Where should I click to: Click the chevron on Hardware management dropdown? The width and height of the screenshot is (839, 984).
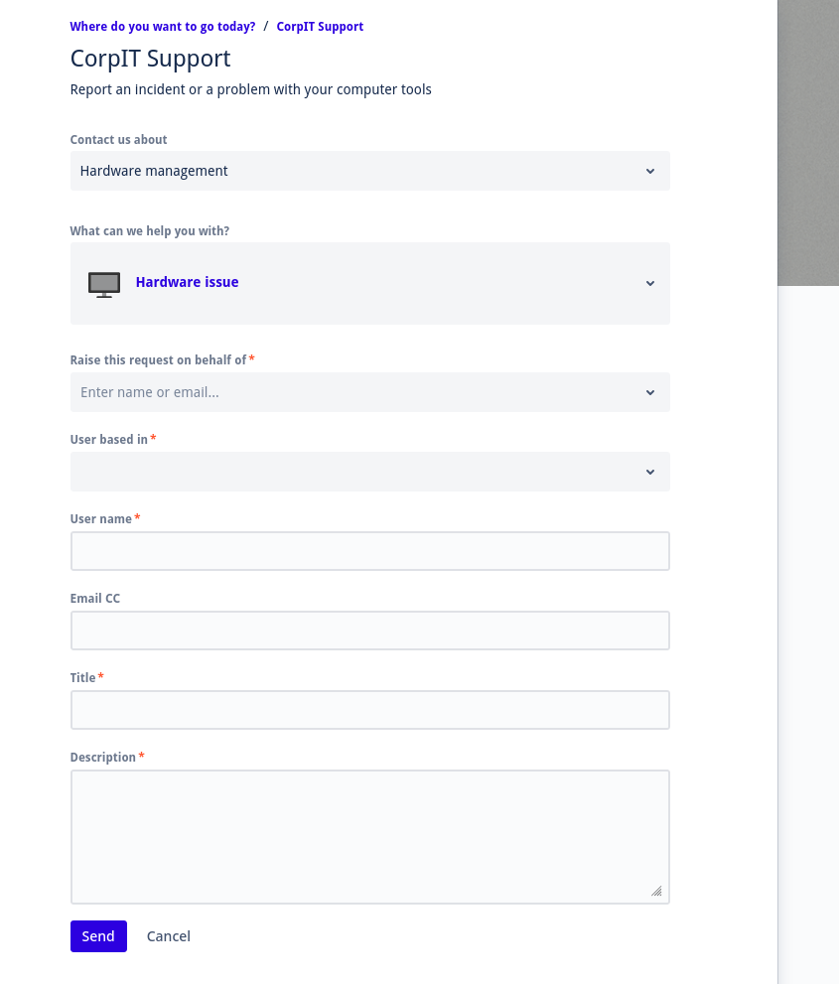tap(650, 171)
